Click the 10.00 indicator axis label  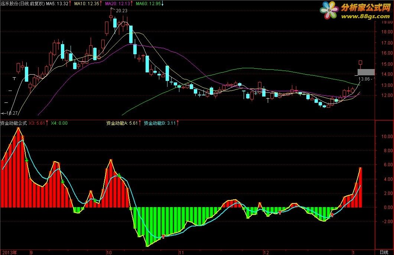point(387,137)
